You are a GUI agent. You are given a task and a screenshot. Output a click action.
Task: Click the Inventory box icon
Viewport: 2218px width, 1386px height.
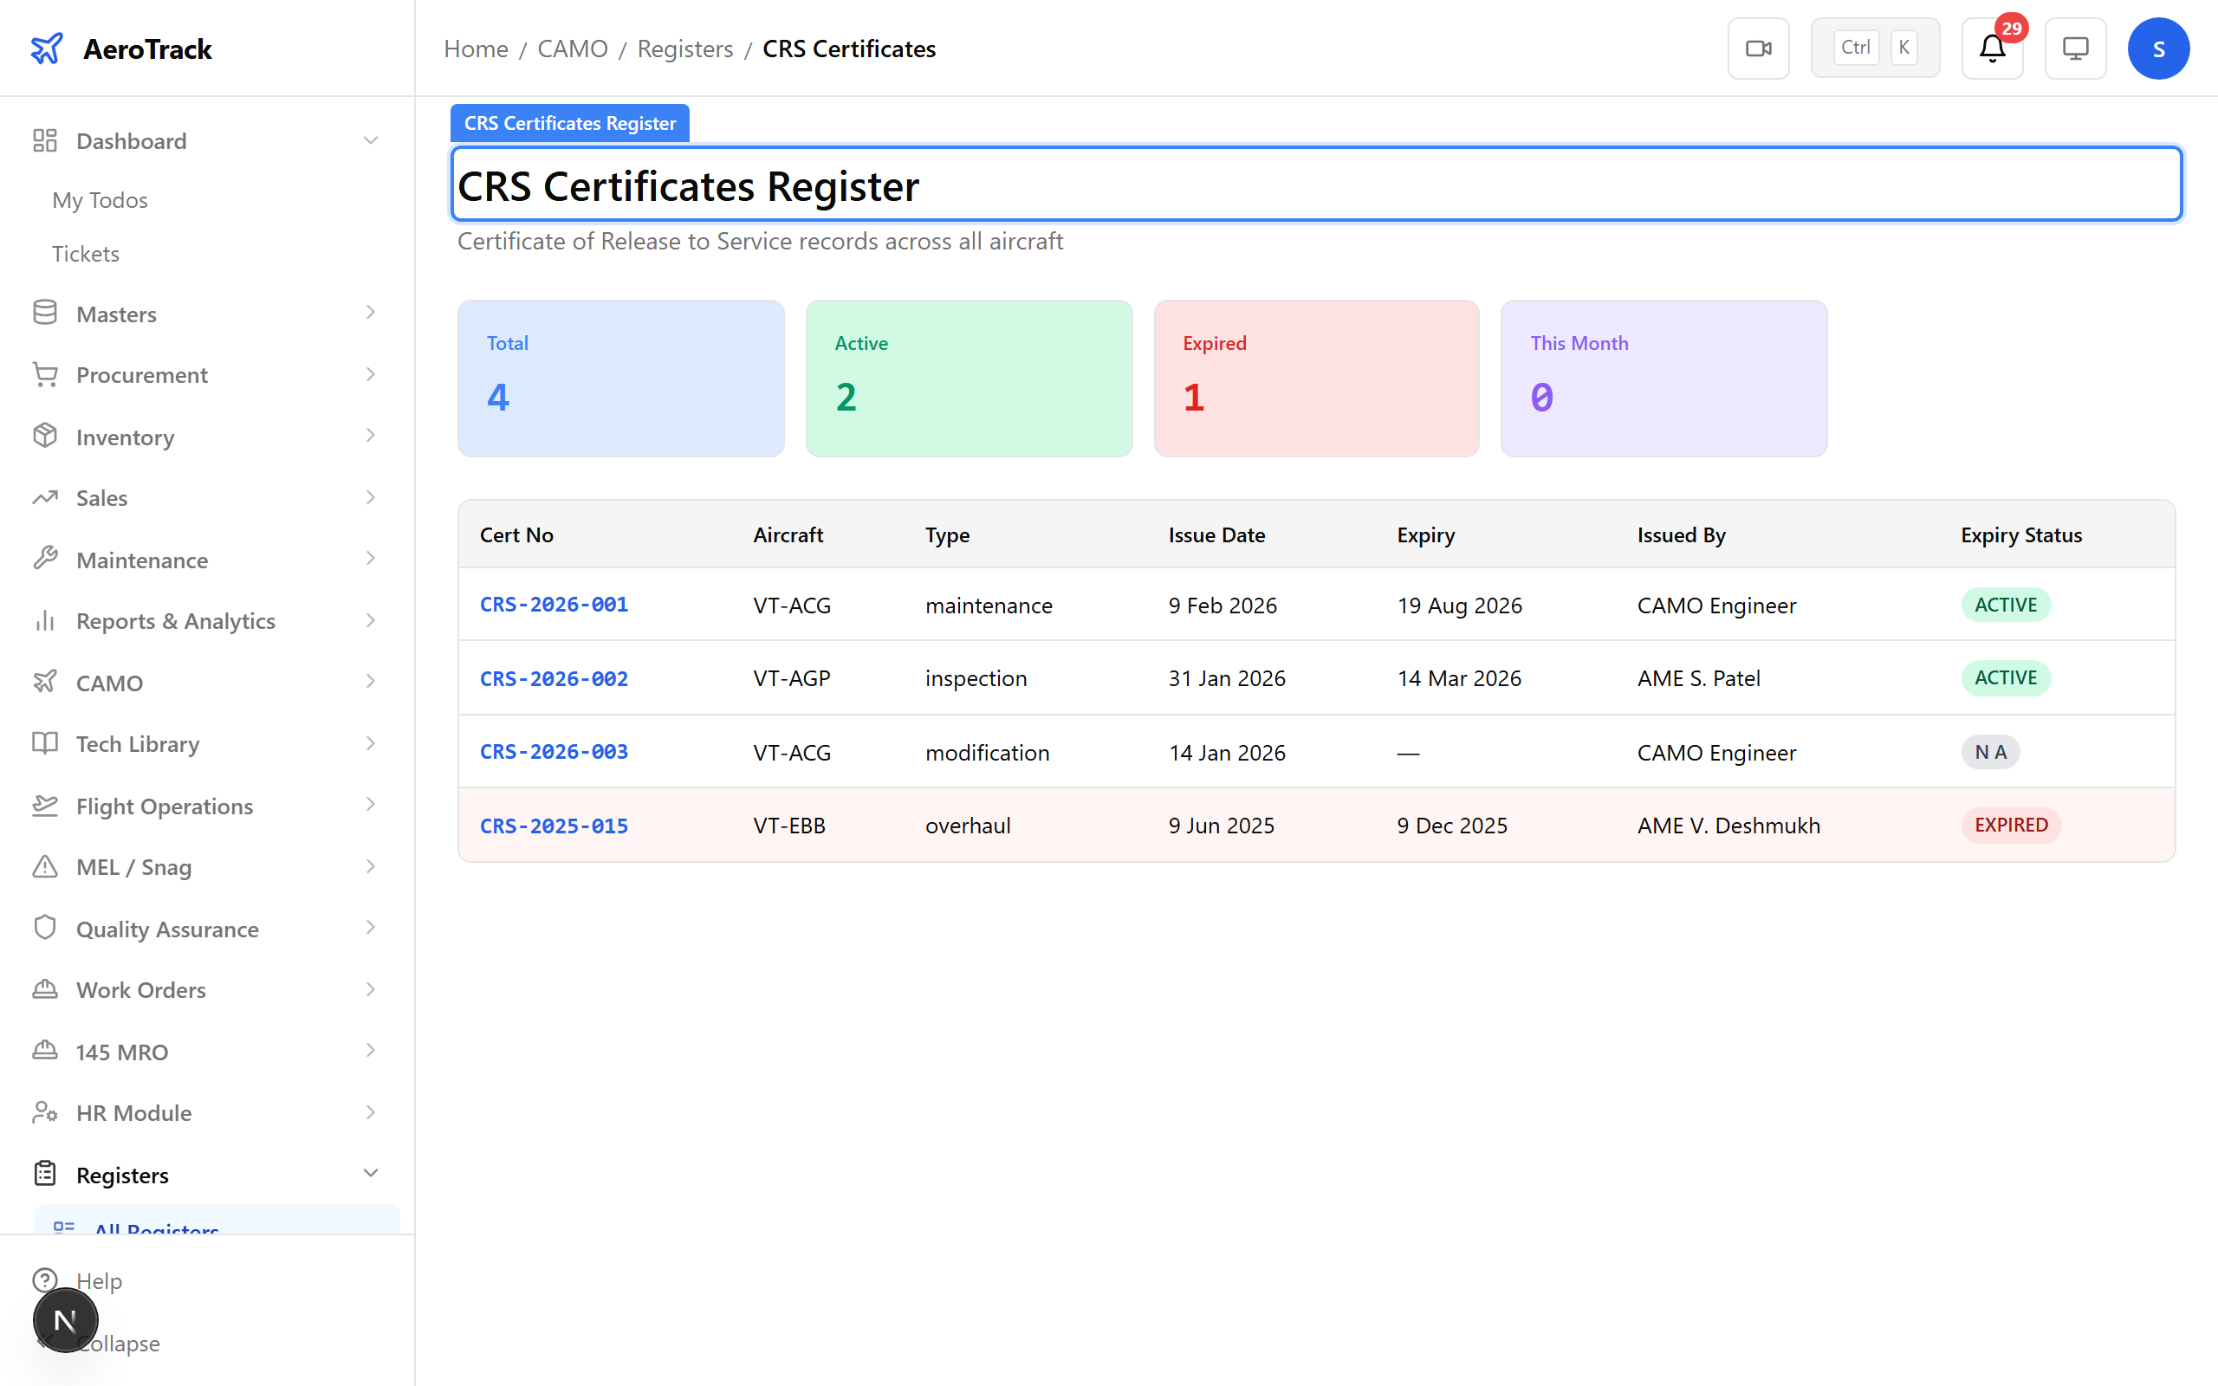pos(45,437)
